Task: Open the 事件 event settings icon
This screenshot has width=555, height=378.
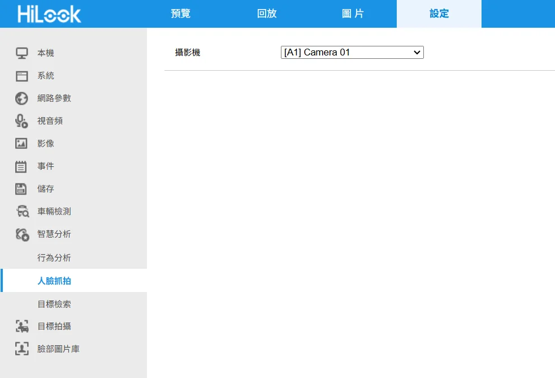Action: click(21, 166)
